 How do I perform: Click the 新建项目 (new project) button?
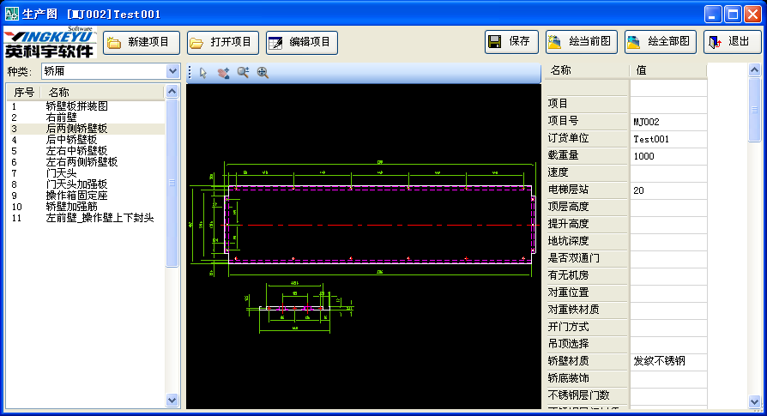(x=142, y=42)
